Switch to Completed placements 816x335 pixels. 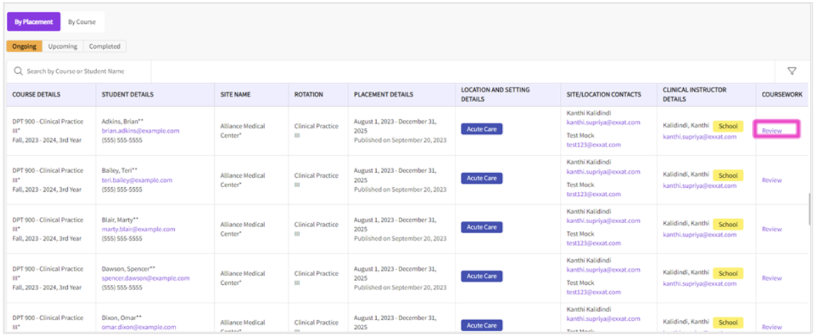[x=104, y=47]
